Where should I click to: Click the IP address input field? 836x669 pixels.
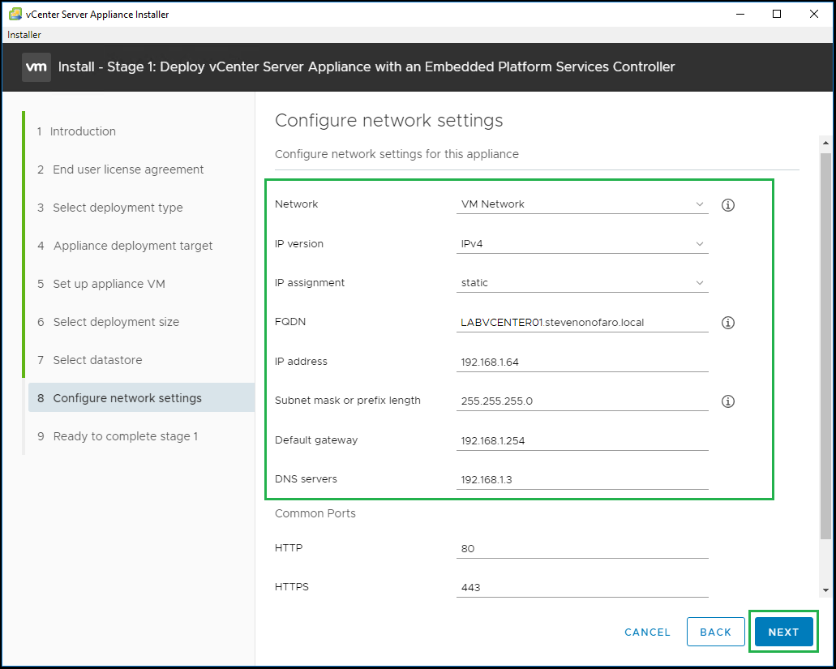point(582,362)
